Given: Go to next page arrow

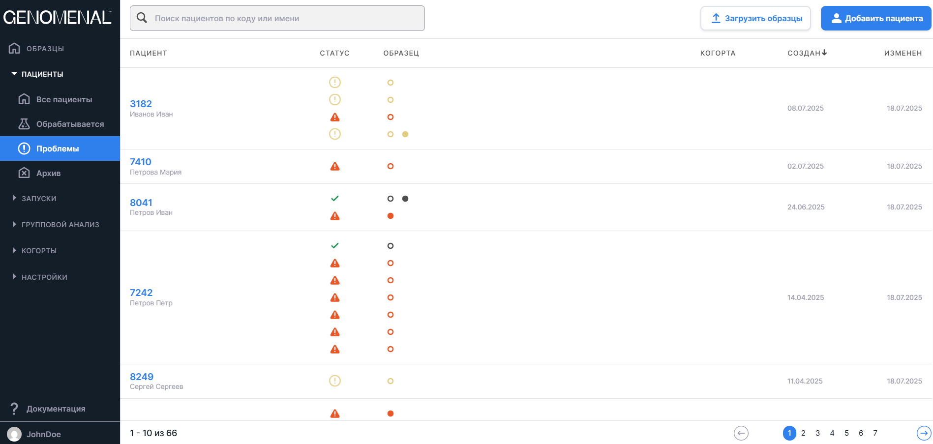Looking at the screenshot, I should pyautogui.click(x=924, y=433).
